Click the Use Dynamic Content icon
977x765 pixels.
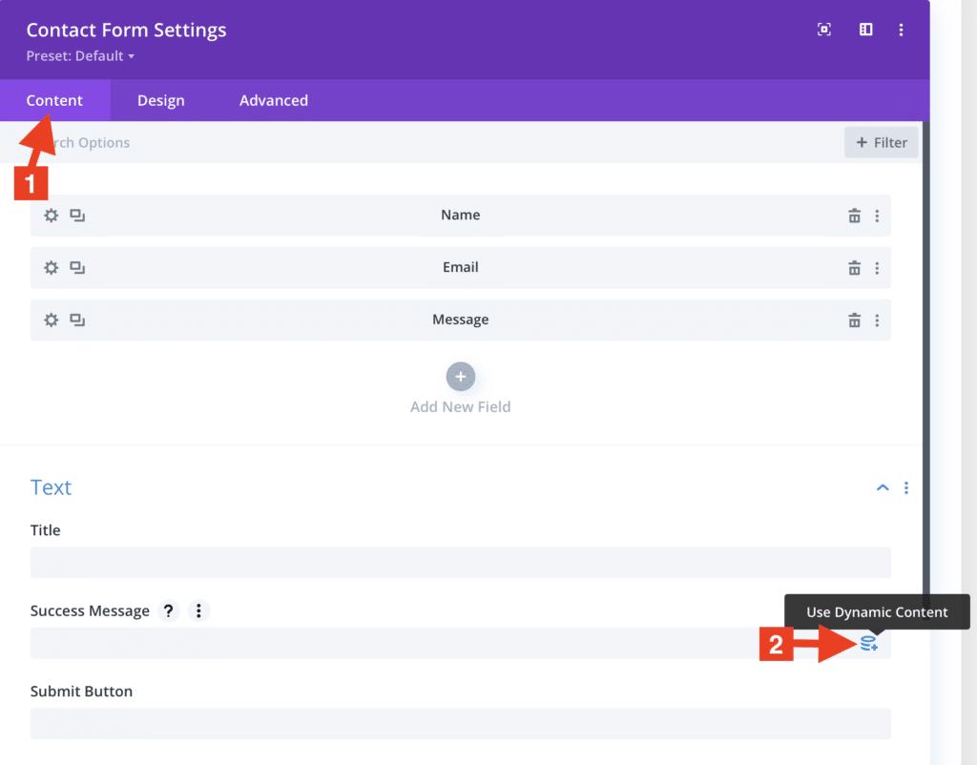coord(868,644)
